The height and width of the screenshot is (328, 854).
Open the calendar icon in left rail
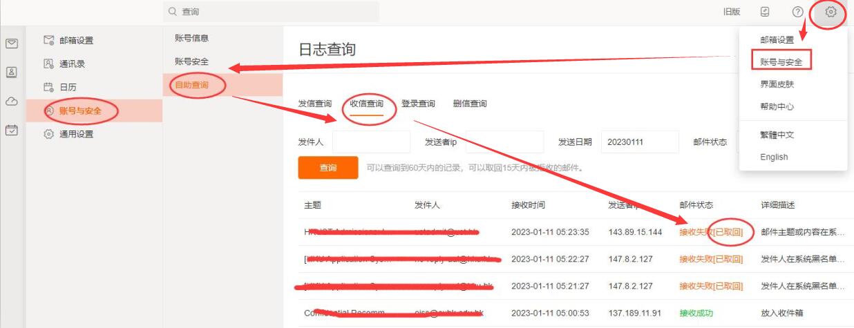[x=12, y=130]
